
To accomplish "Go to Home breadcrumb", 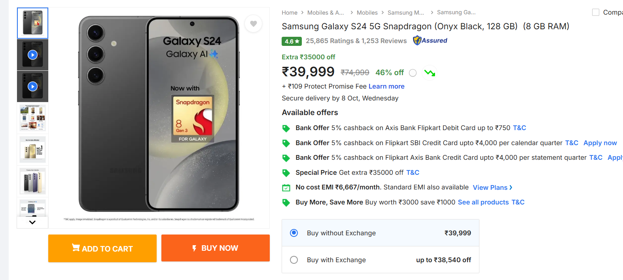I will [x=290, y=13].
